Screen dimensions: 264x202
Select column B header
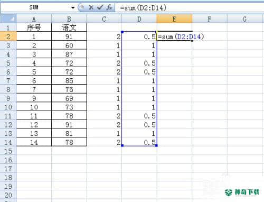69,19
